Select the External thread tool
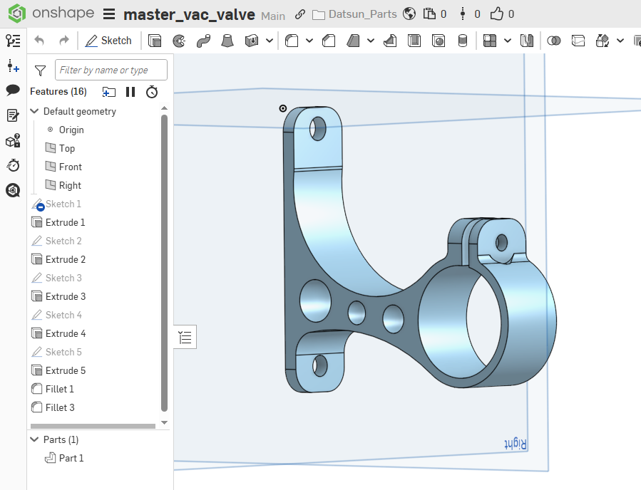This screenshot has height=490, width=641. [x=463, y=41]
